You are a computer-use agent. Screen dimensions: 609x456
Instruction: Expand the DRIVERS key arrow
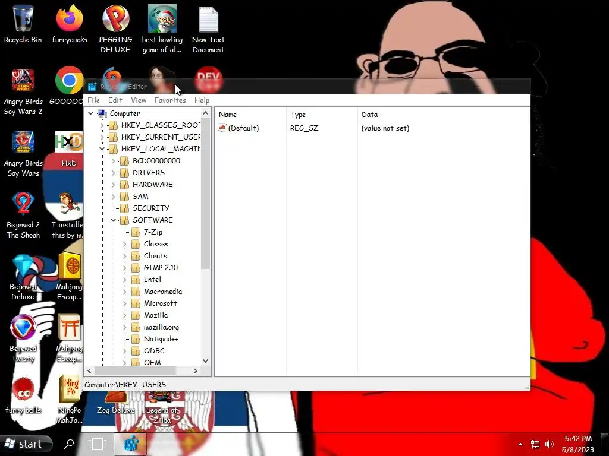click(114, 173)
